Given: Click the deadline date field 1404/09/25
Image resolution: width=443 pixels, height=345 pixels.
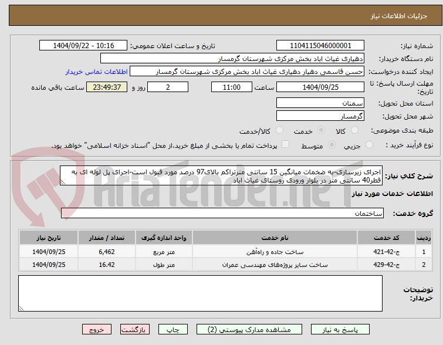Looking at the screenshot, I should (320, 87).
